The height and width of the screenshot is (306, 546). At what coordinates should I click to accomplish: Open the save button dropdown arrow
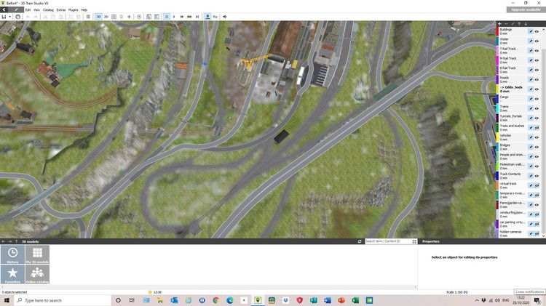[11, 16]
